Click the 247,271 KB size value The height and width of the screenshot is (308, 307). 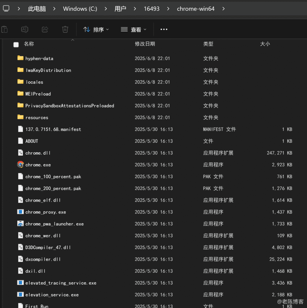(279, 153)
